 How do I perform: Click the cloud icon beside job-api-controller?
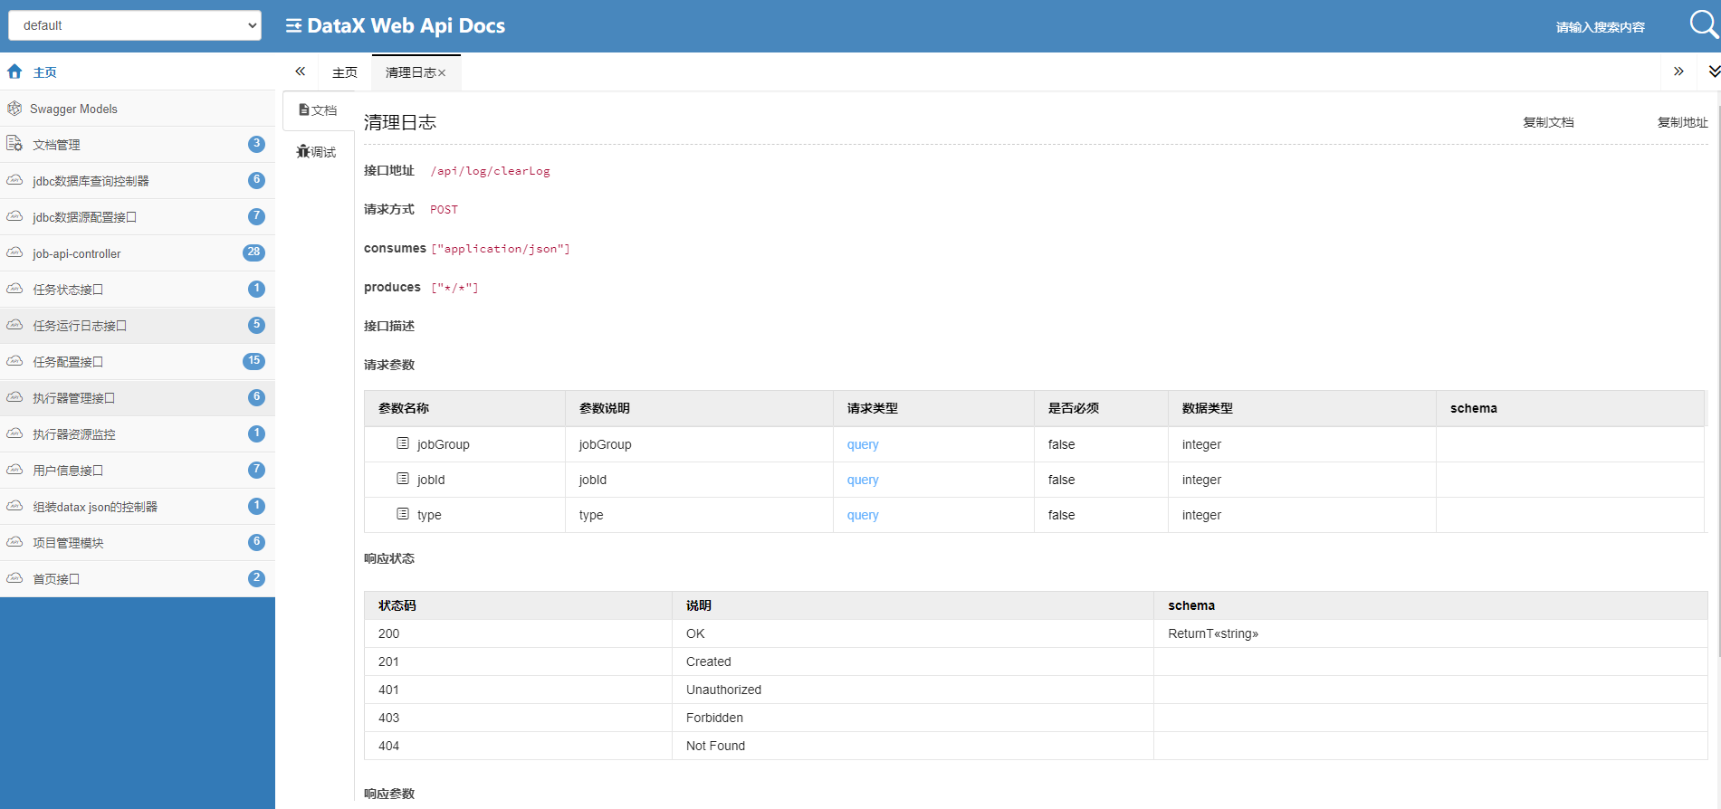(14, 252)
